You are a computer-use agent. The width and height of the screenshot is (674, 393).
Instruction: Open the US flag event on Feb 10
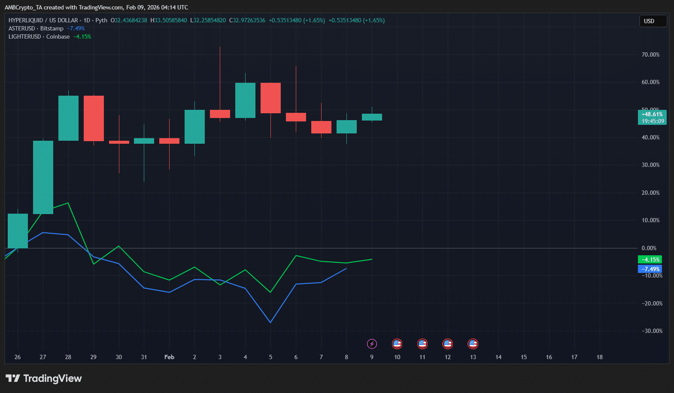397,344
